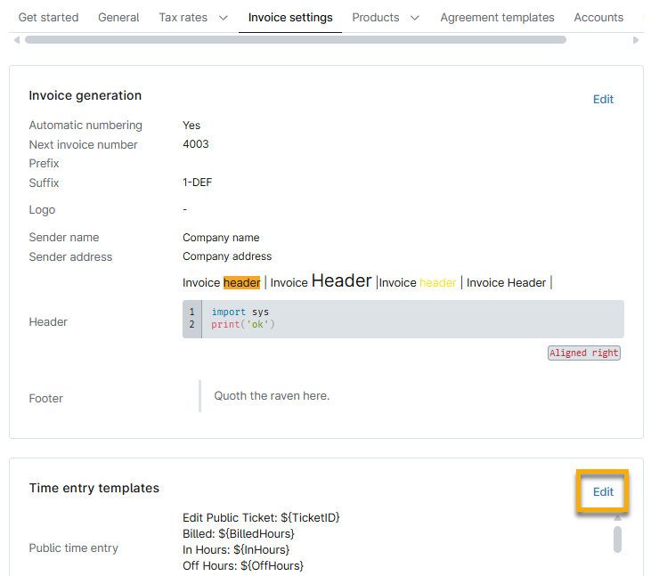Screen dimensions: 651x576
Task: Click the Aligned right code tag
Action: point(583,353)
